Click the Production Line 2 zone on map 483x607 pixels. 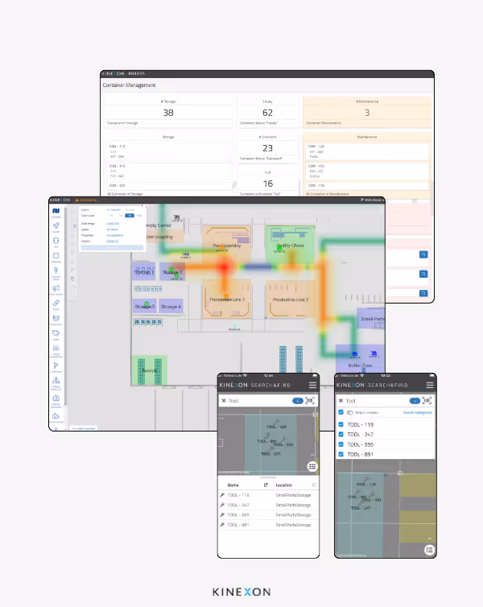coord(291,299)
